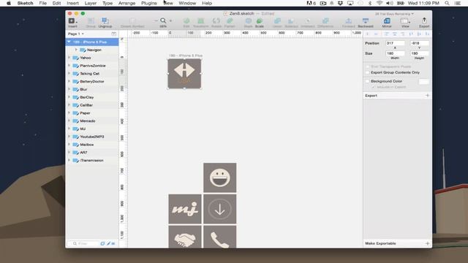Collapse the iPhone 6 Plus artboard
The image size is (468, 263).
(69, 42)
